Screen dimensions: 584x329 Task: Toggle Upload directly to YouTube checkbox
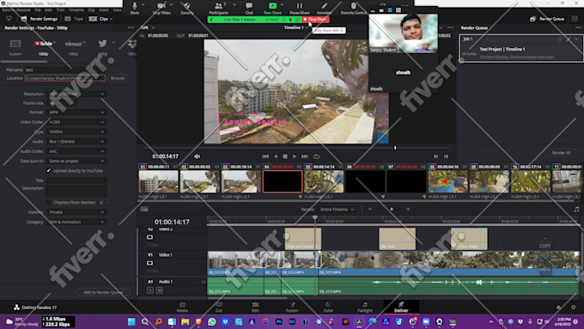(x=48, y=171)
